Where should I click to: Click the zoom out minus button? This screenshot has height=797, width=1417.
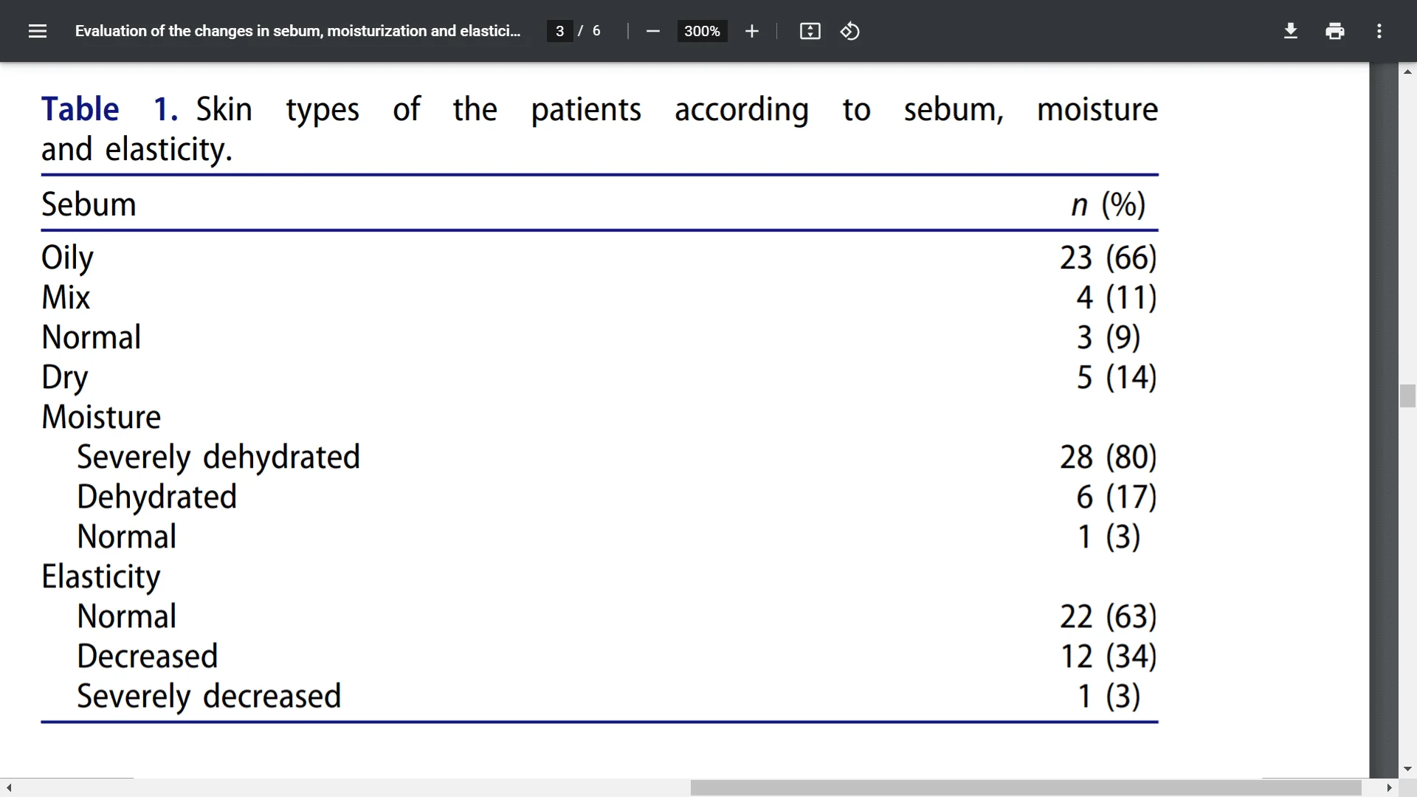point(652,31)
